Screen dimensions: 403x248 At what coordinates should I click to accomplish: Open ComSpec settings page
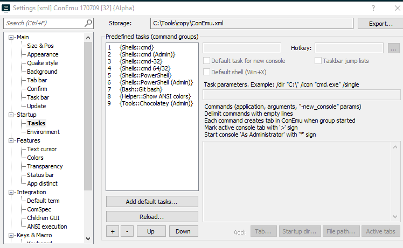pyautogui.click(x=39, y=209)
